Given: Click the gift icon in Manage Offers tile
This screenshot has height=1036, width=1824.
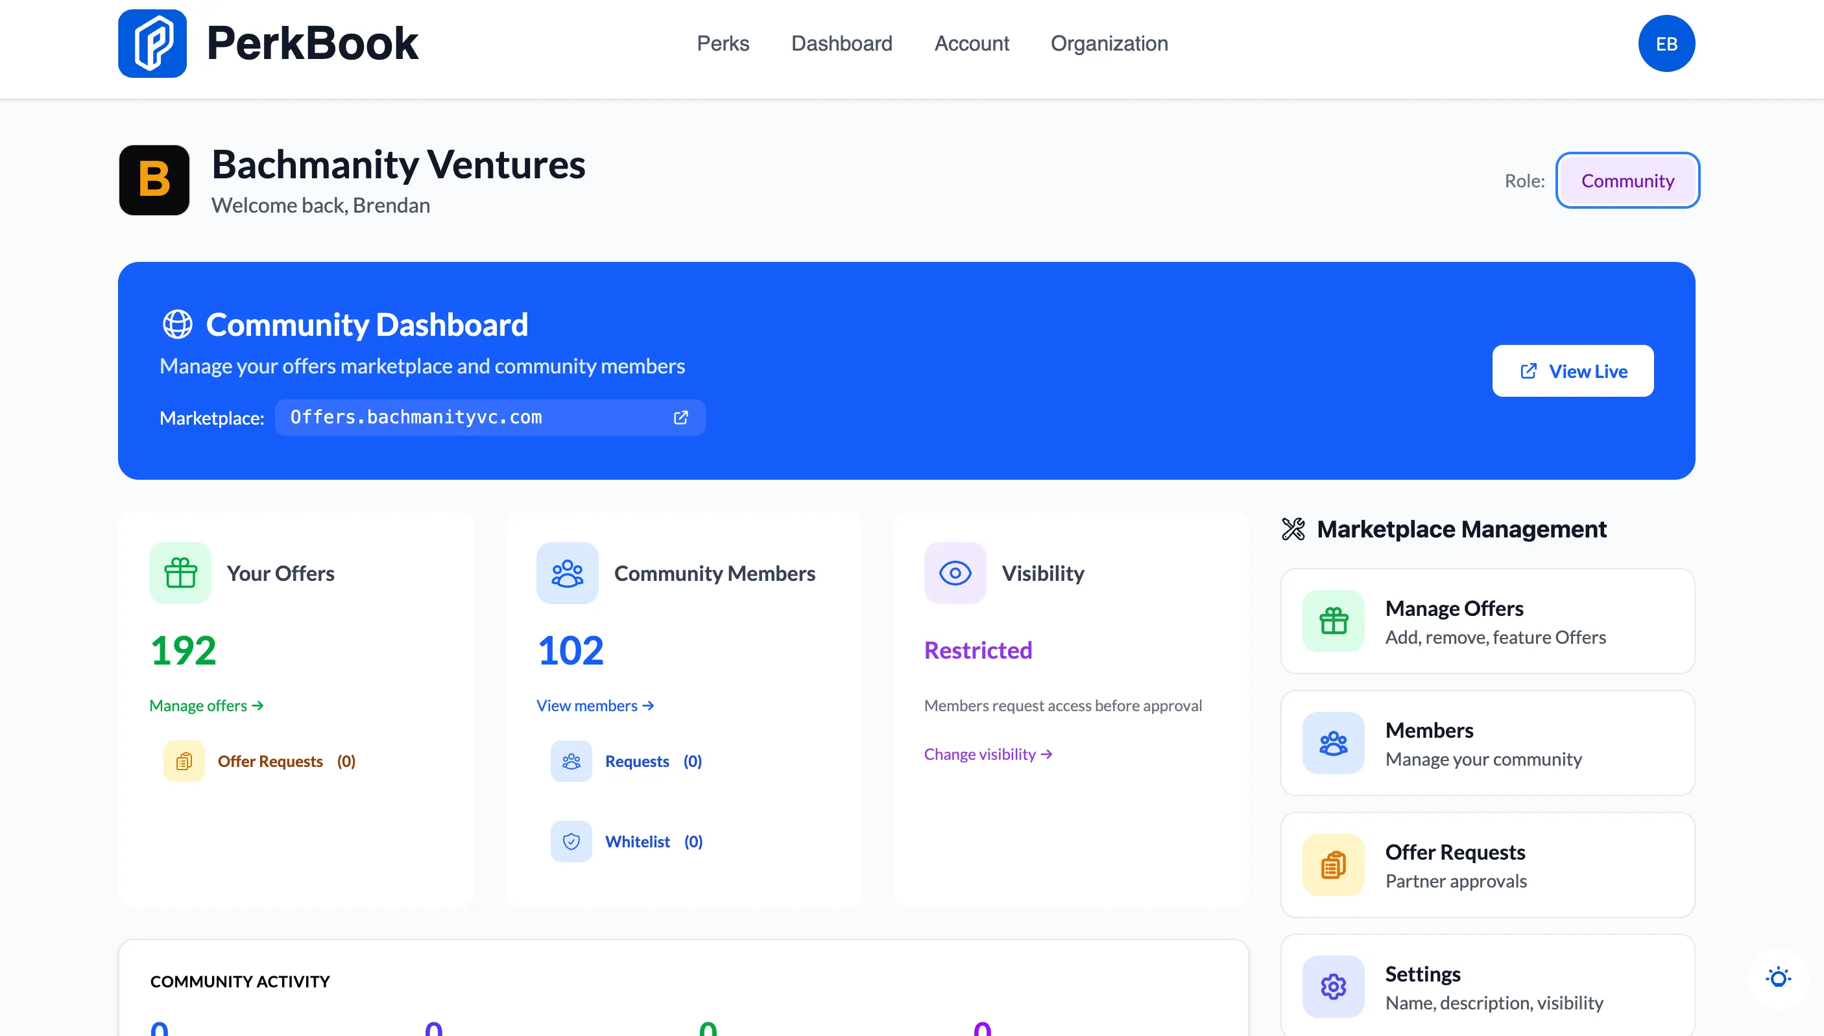Looking at the screenshot, I should [x=1334, y=621].
